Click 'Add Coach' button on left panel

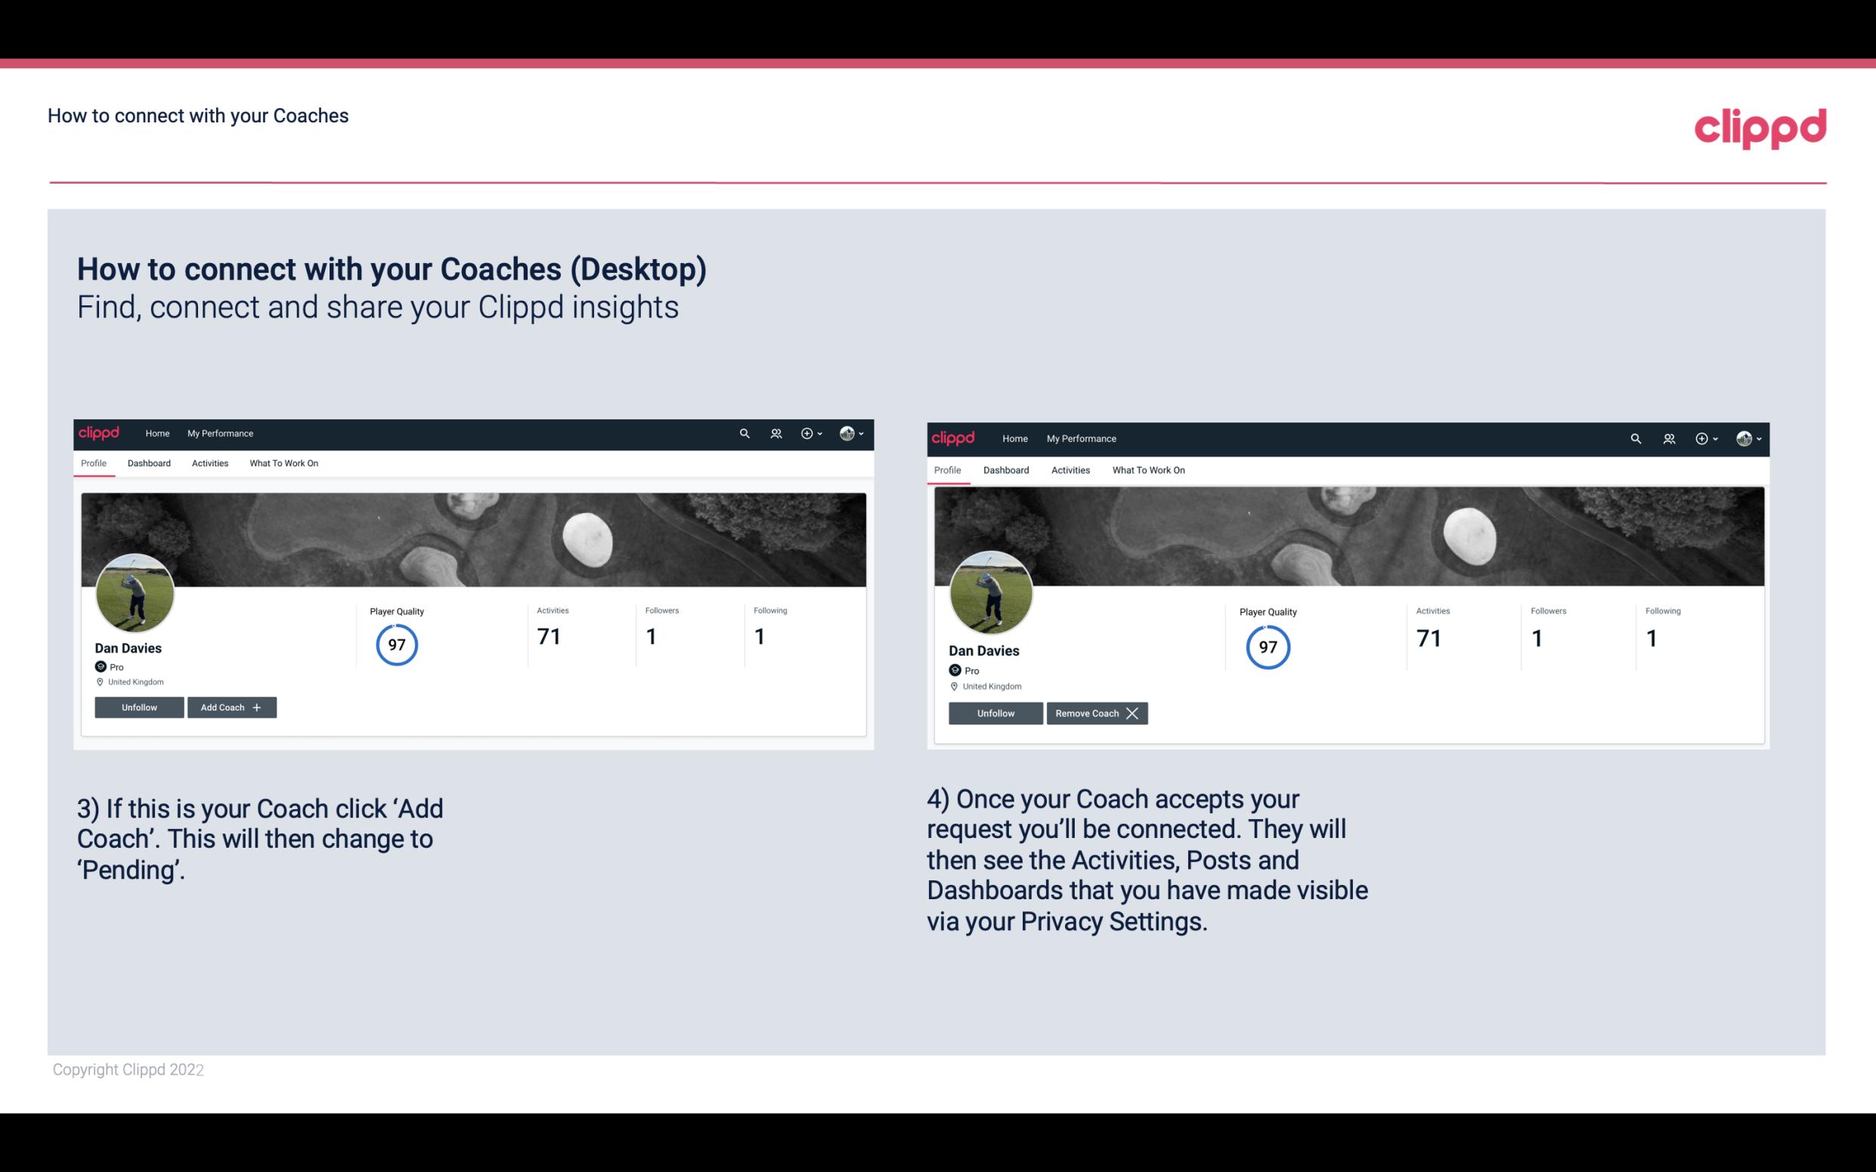tap(230, 707)
